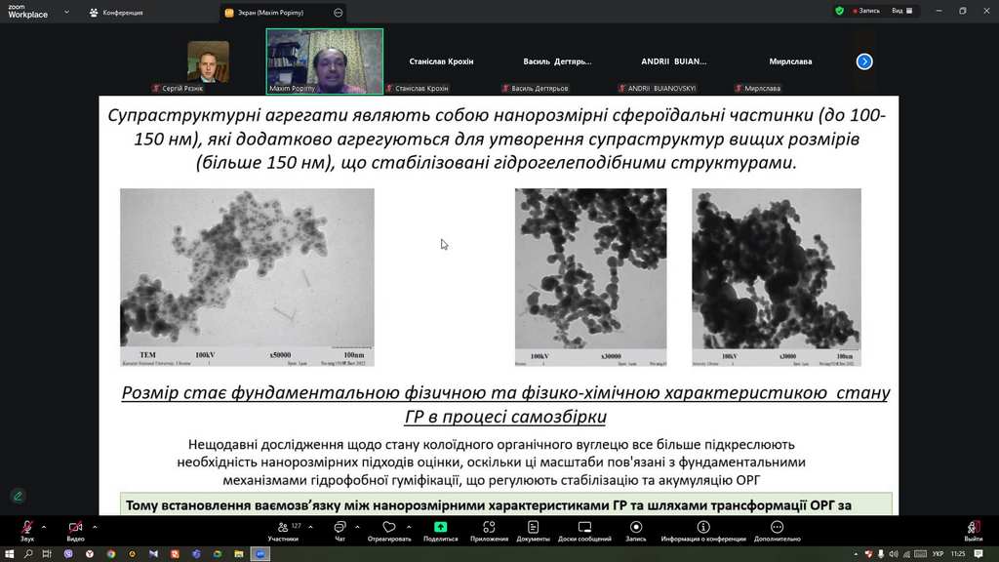Open the Приложения apps icon

(489, 528)
